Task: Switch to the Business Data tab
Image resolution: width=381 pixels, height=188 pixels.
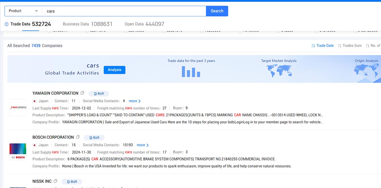Action: [88, 24]
